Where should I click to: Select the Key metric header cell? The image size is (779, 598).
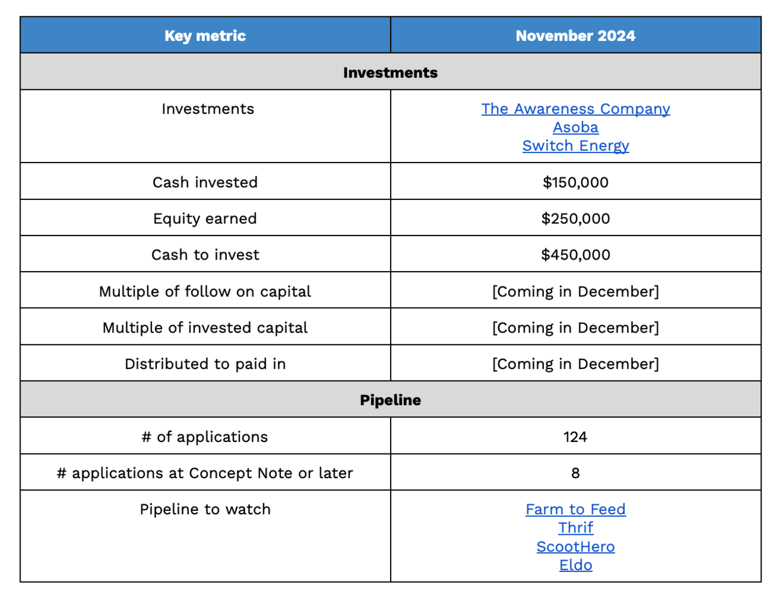click(205, 36)
